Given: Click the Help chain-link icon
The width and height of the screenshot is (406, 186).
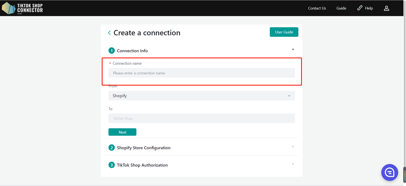Looking at the screenshot, I should tap(360, 8).
